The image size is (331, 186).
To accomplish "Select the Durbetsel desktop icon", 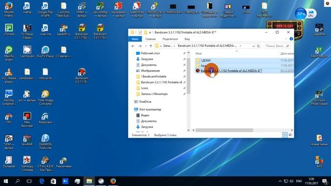I will coord(9,162).
